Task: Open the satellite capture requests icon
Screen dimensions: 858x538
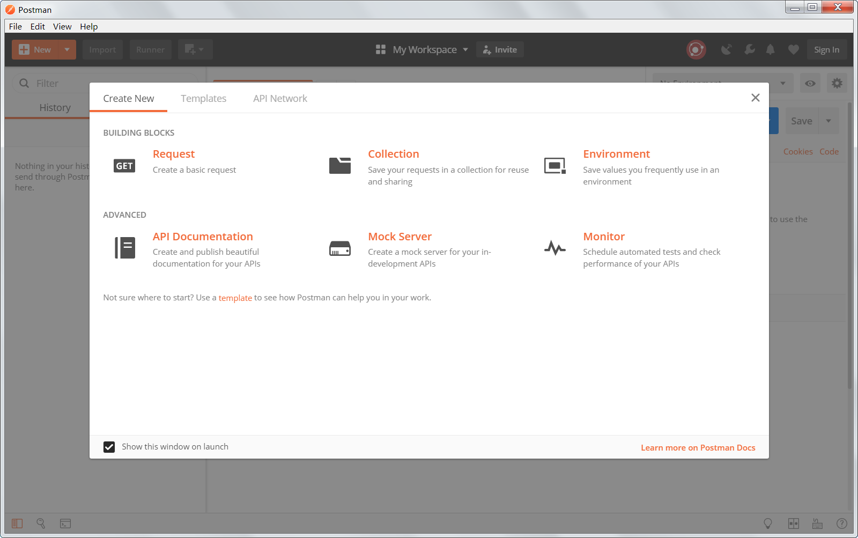Action: 727,50
